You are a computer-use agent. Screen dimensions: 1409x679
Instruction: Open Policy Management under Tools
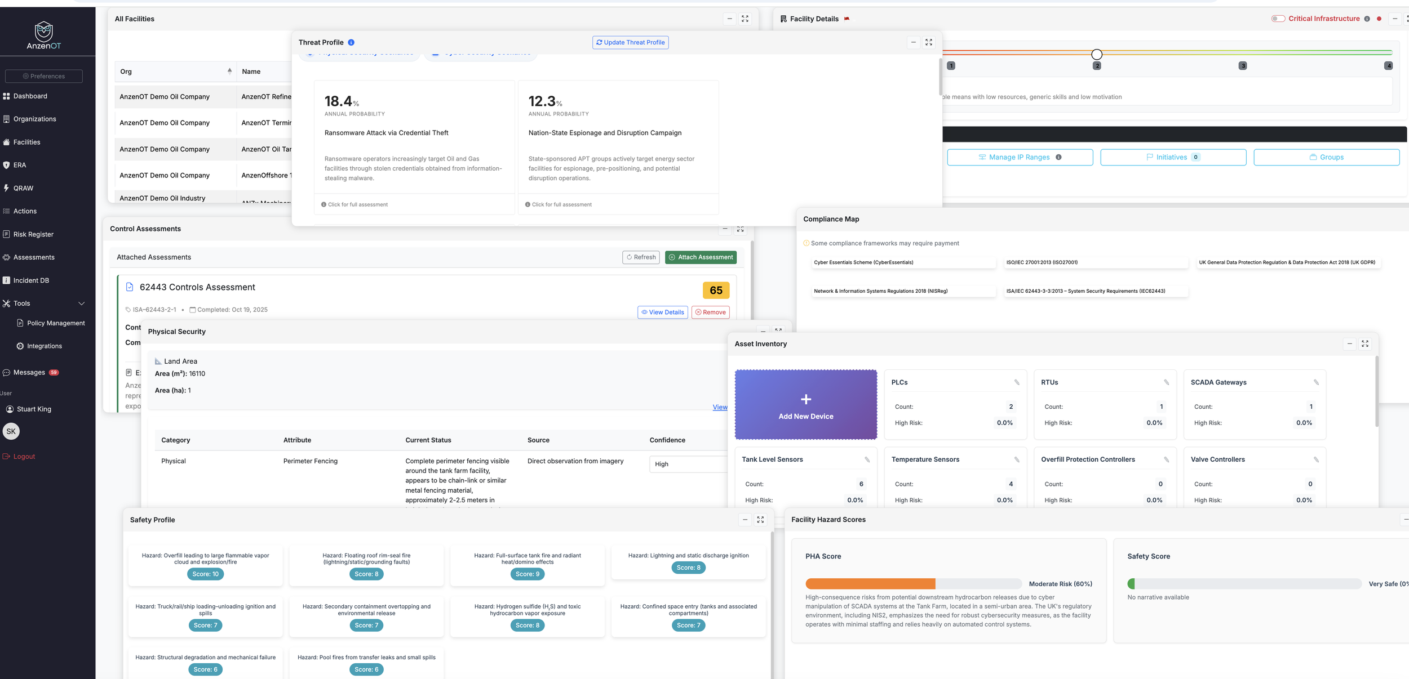(56, 323)
